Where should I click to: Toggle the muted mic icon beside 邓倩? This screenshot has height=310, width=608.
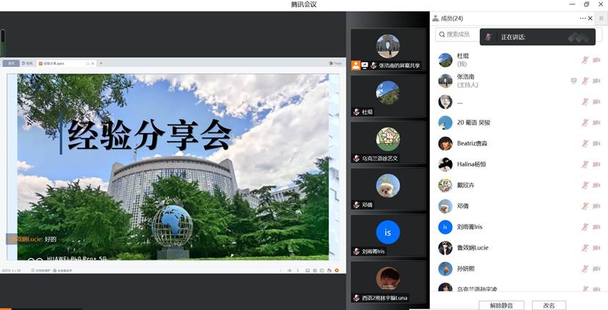coord(585,207)
